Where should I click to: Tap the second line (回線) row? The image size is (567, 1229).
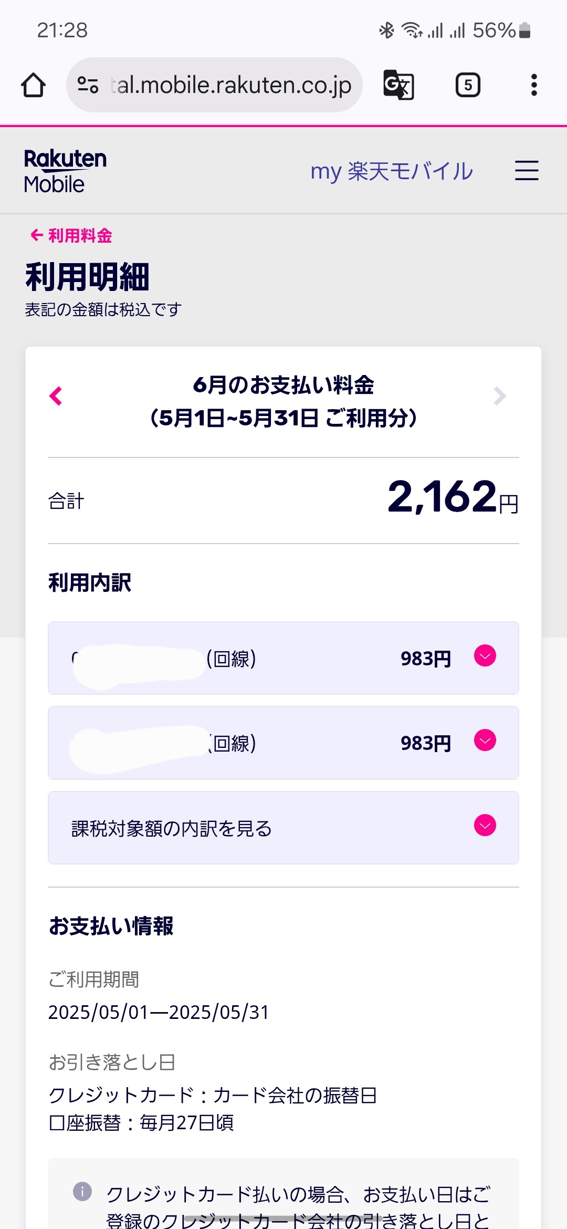coord(283,743)
